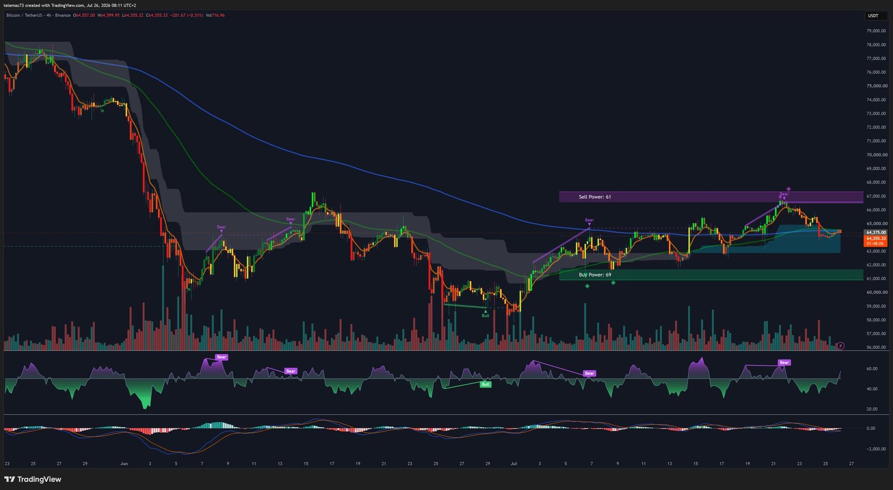Click the 60.00 level on oscillator scale
The height and width of the screenshot is (490, 893).
[x=872, y=369]
